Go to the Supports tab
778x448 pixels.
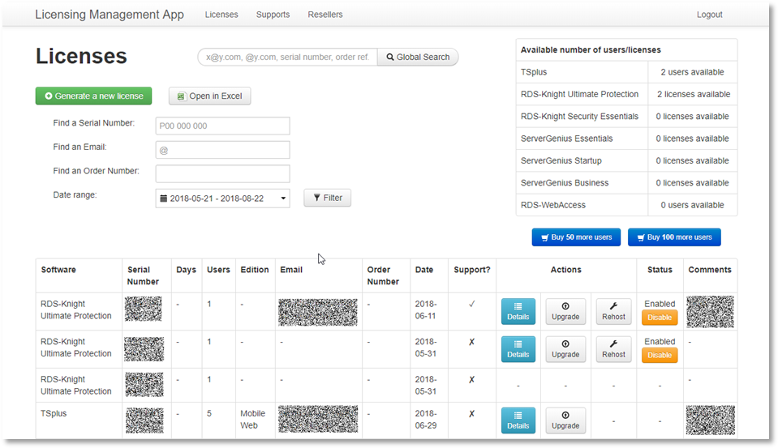273,15
